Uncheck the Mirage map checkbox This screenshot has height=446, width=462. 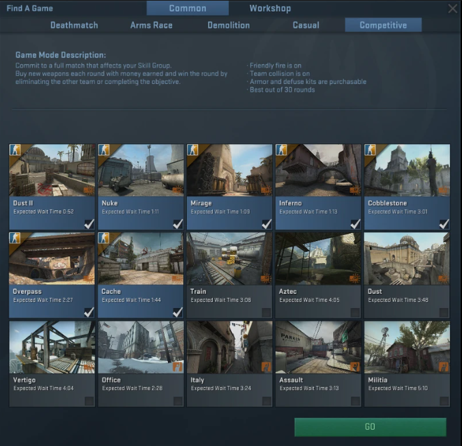tap(267, 224)
